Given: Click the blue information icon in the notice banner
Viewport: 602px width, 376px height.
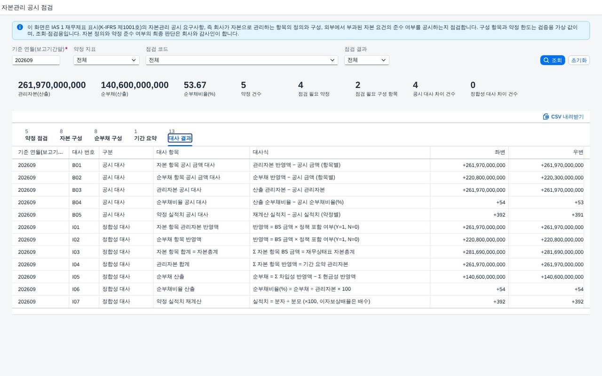Looking at the screenshot, I should (20, 27).
